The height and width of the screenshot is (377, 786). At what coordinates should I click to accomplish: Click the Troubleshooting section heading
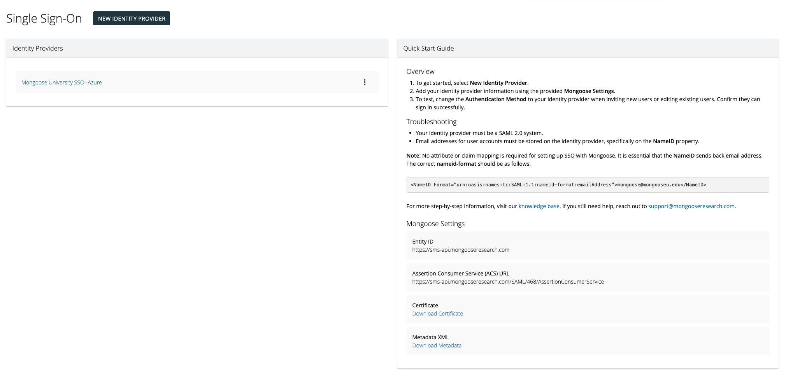[x=431, y=122]
